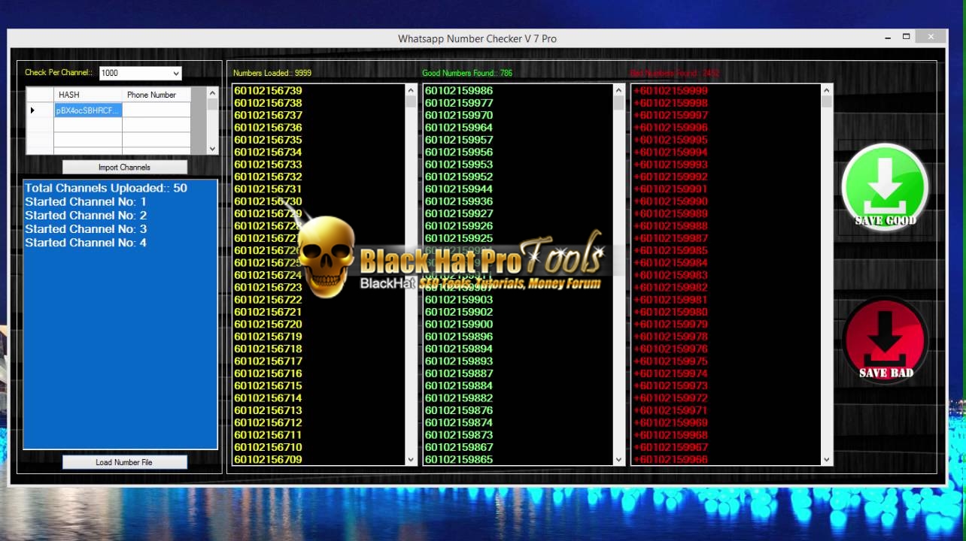The width and height of the screenshot is (966, 541).
Task: Click the 'Started Channel No: 1' log line
Action: point(86,202)
